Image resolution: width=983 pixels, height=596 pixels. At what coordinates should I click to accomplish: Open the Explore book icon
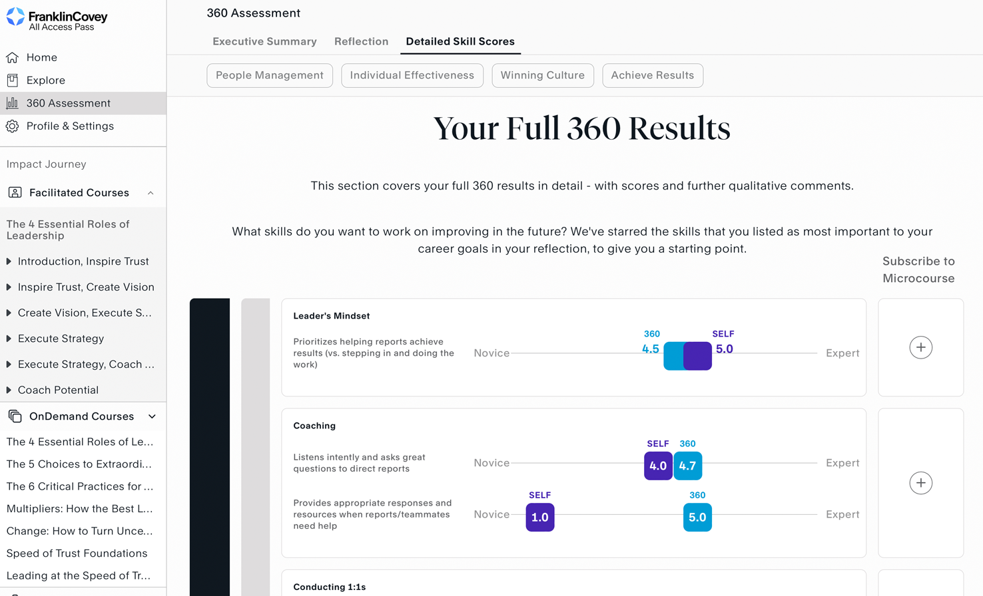point(13,80)
